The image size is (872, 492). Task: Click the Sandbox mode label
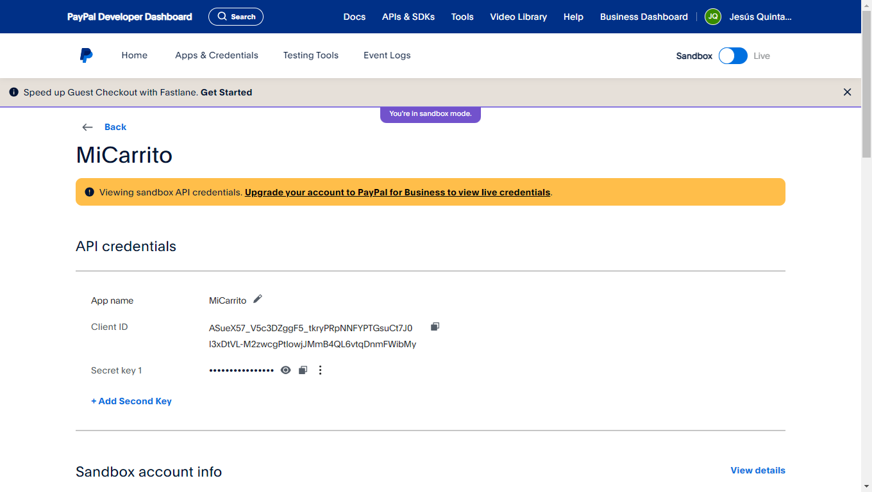pos(694,56)
